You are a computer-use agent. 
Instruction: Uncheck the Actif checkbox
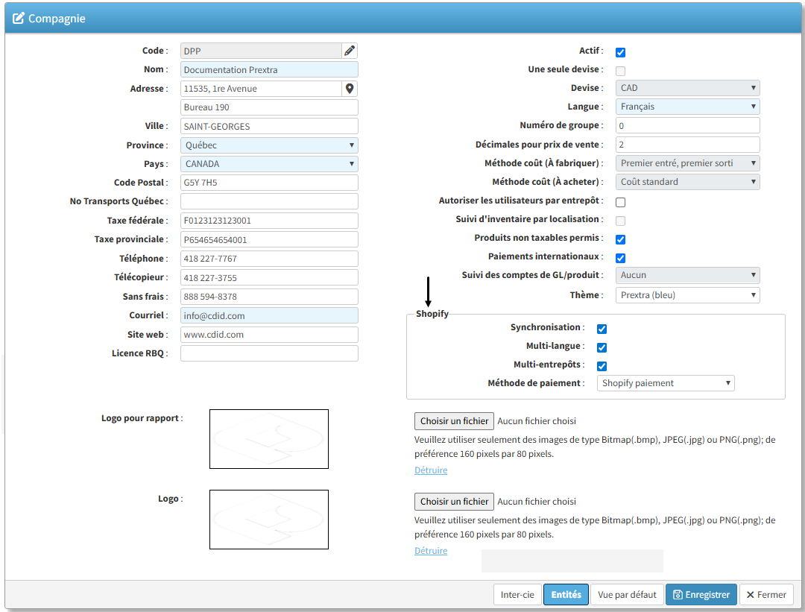[620, 52]
